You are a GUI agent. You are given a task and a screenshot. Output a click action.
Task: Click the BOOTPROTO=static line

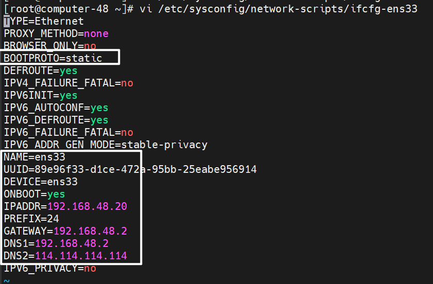pos(53,58)
